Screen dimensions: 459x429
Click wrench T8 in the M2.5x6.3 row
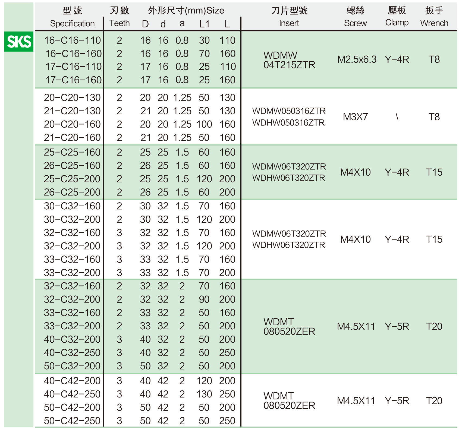click(x=434, y=59)
